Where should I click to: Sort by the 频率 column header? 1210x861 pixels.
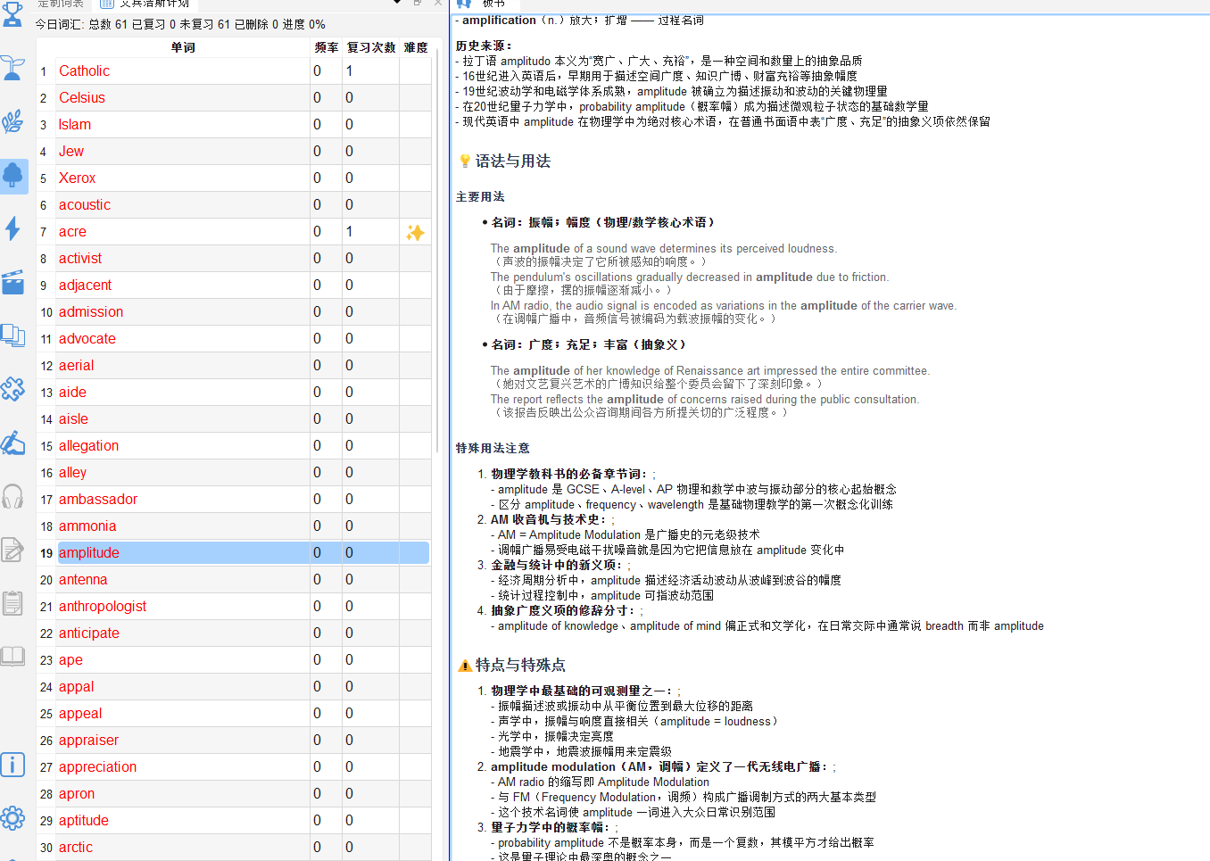(327, 47)
